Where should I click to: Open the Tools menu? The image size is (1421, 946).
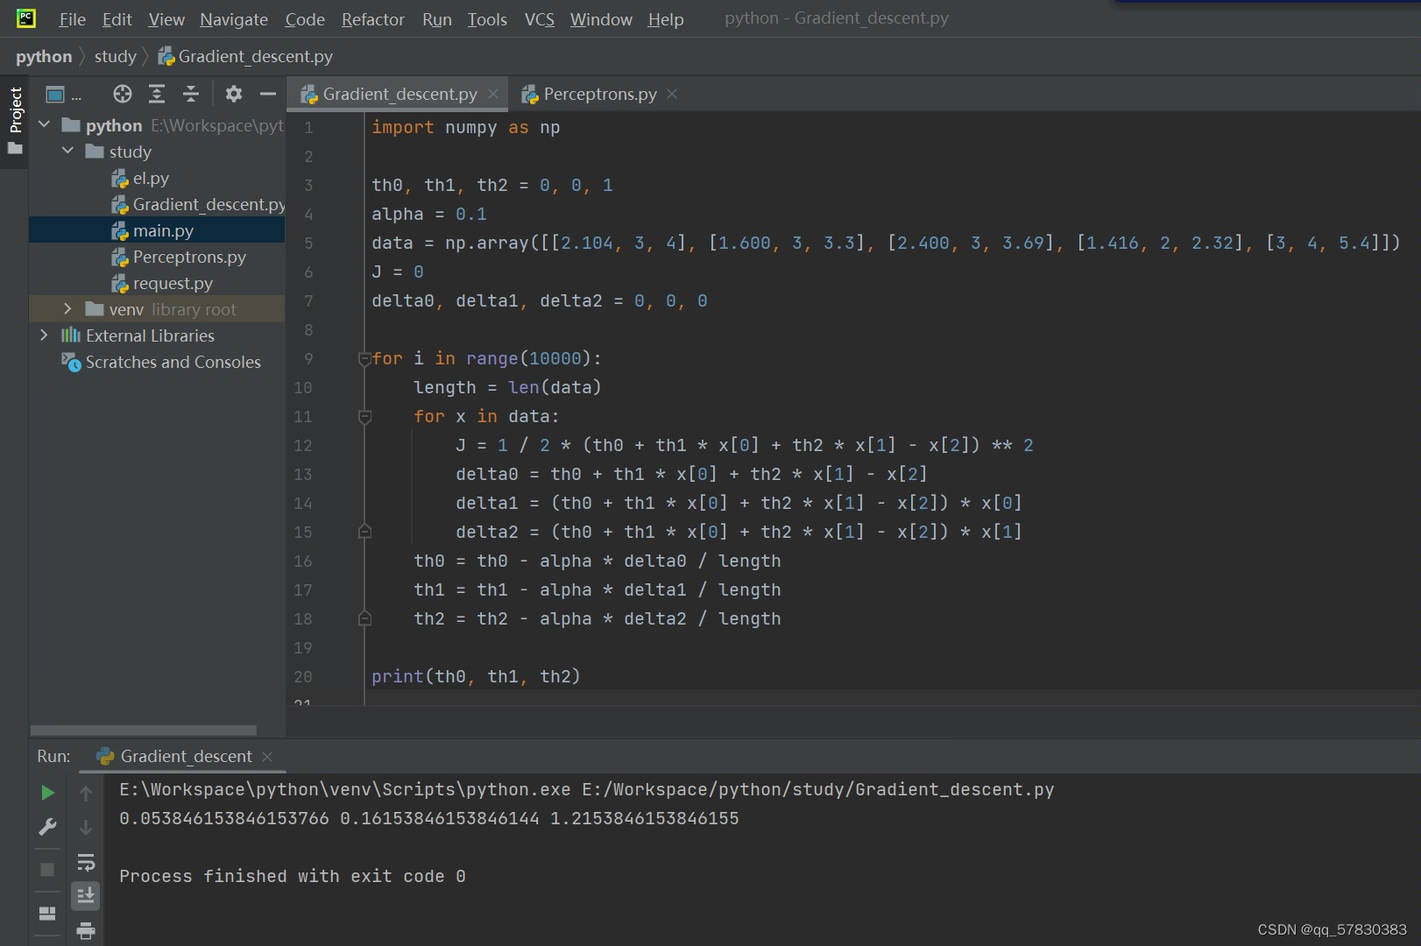[487, 19]
